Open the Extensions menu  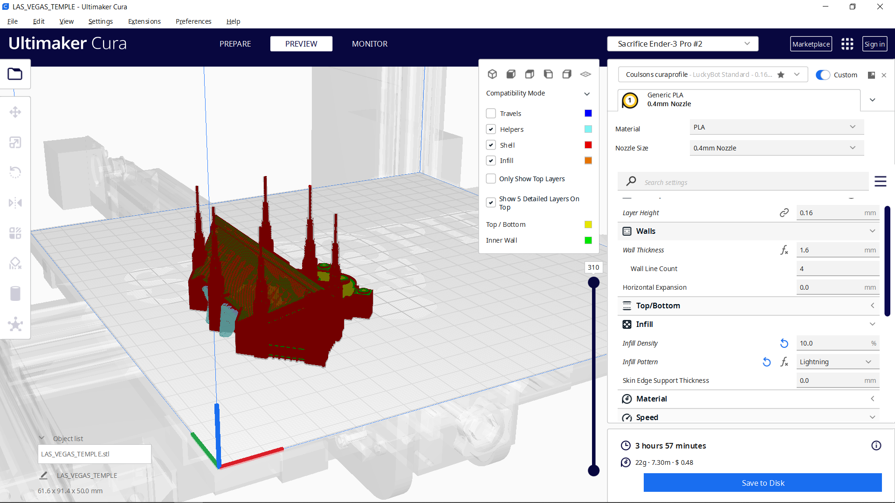[x=144, y=21]
